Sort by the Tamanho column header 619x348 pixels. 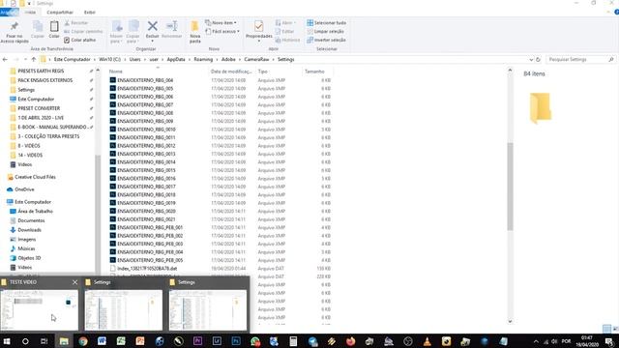click(x=314, y=72)
